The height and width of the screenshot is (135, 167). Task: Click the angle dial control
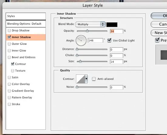pos(81,41)
